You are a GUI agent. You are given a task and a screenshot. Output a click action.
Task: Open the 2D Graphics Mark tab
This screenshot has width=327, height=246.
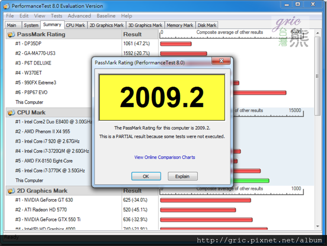tap(107, 25)
